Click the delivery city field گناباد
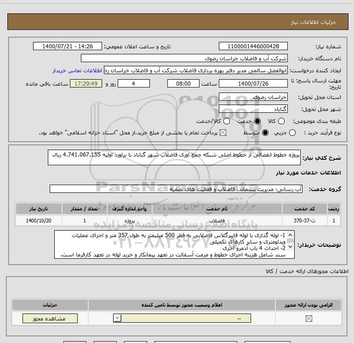The image size is (354, 343). point(253,109)
